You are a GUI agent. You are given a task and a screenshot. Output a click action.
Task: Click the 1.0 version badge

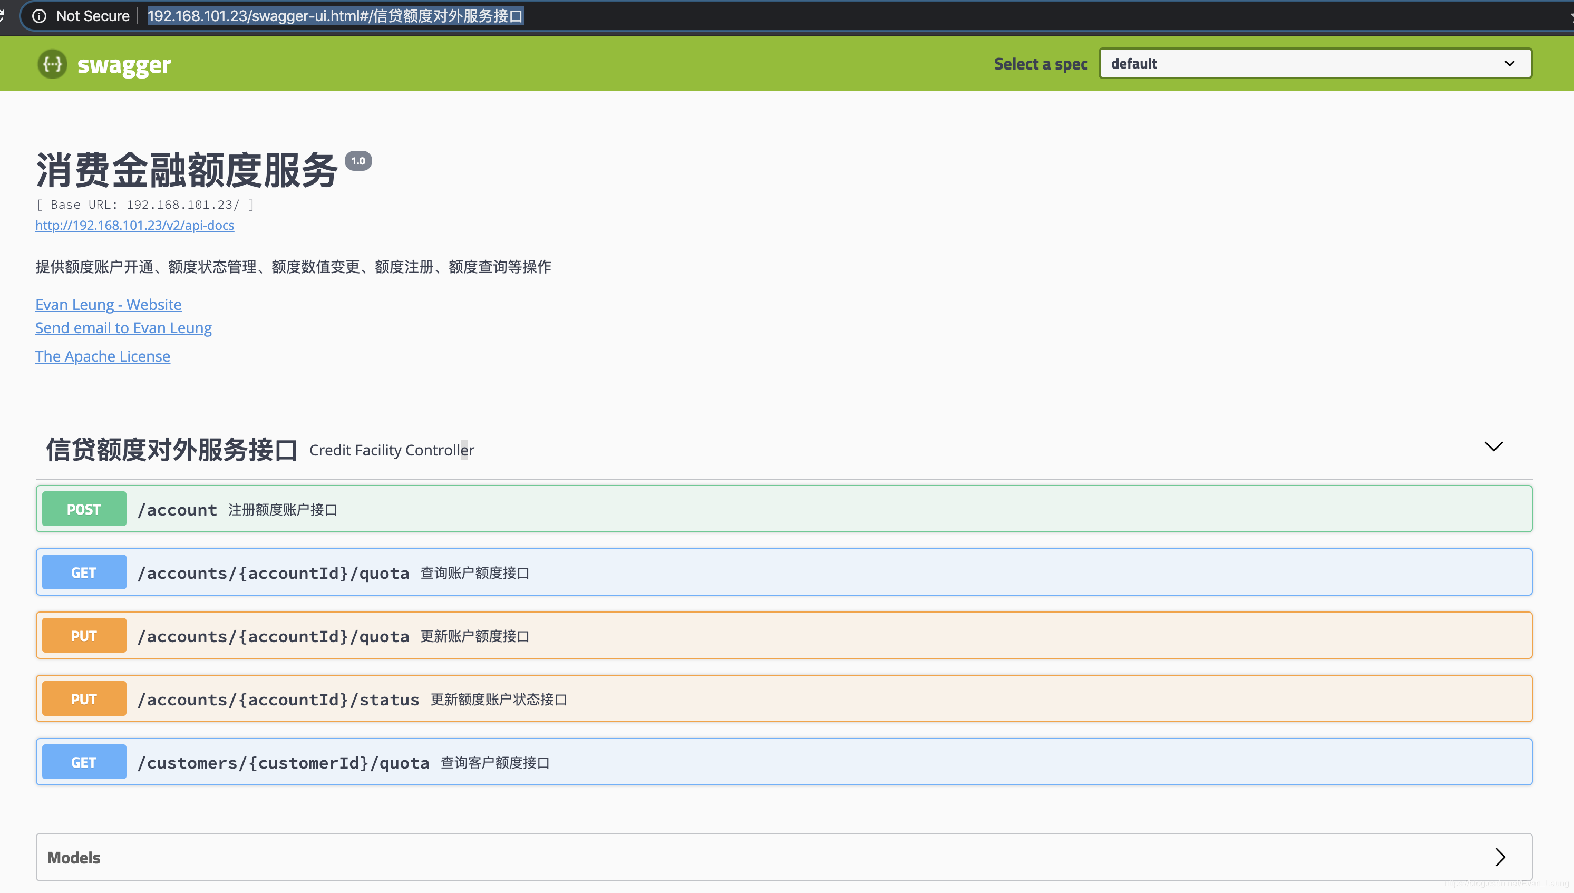click(358, 161)
